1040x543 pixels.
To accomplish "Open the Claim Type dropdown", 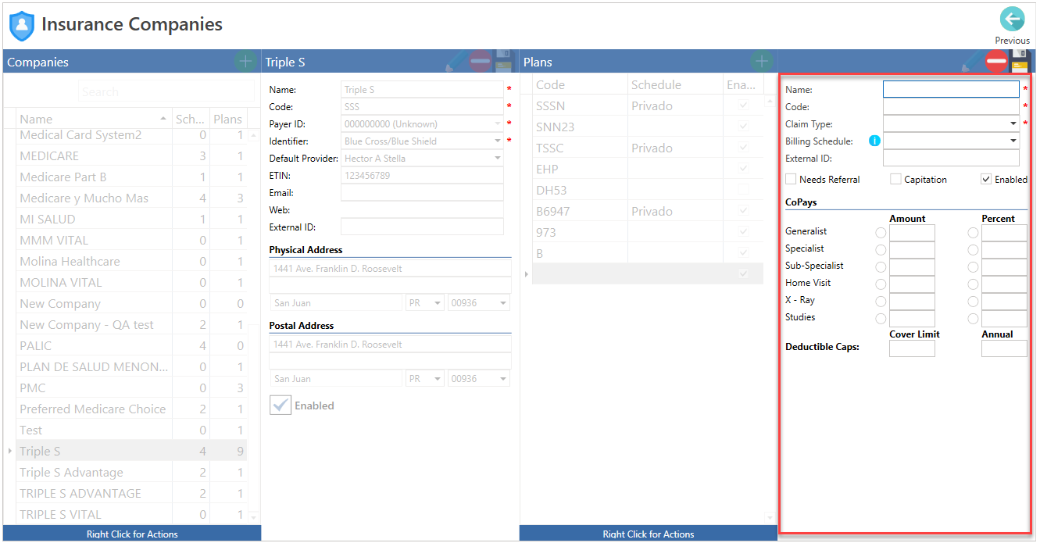I will (x=1013, y=123).
